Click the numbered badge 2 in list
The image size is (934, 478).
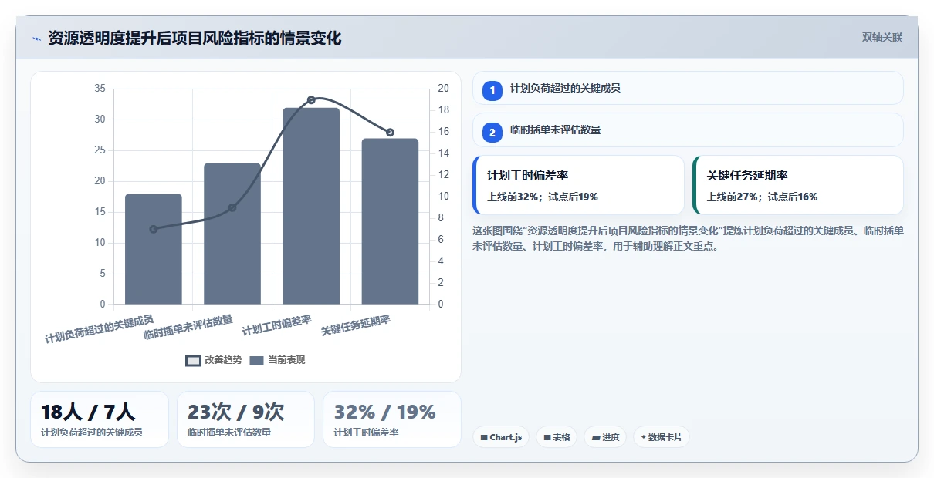click(x=492, y=133)
